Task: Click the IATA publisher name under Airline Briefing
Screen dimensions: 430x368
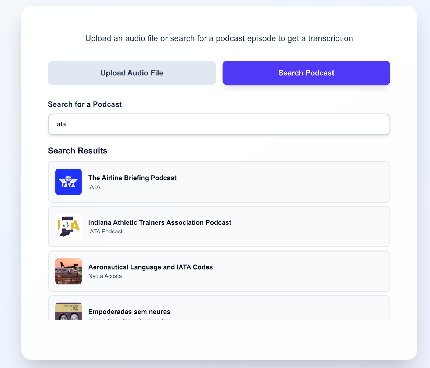Action: pos(94,187)
